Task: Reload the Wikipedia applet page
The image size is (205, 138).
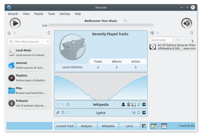Action: click(x=68, y=104)
